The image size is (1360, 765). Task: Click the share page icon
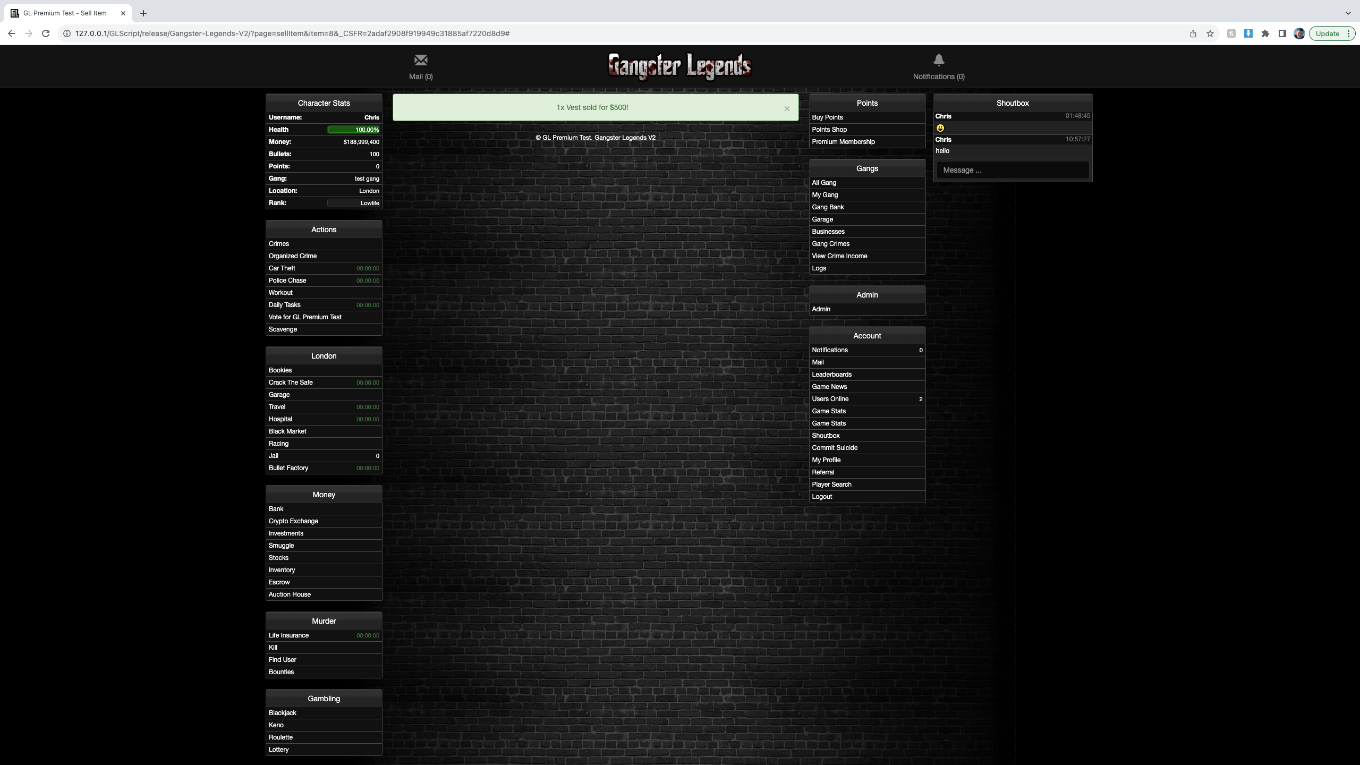click(1193, 33)
